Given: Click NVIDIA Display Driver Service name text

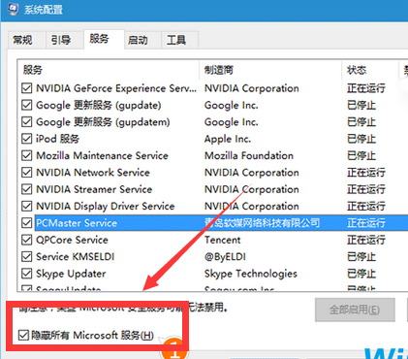Looking at the screenshot, I should 106,207.
